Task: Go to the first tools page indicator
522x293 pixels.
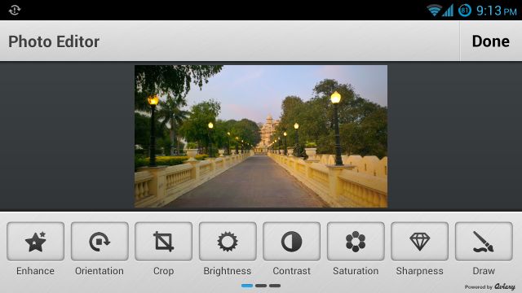Action: pos(247,286)
